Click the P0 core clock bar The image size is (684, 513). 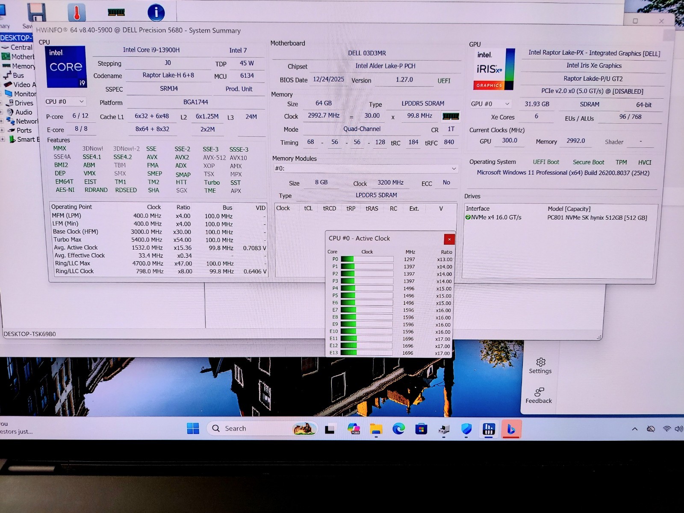click(367, 259)
